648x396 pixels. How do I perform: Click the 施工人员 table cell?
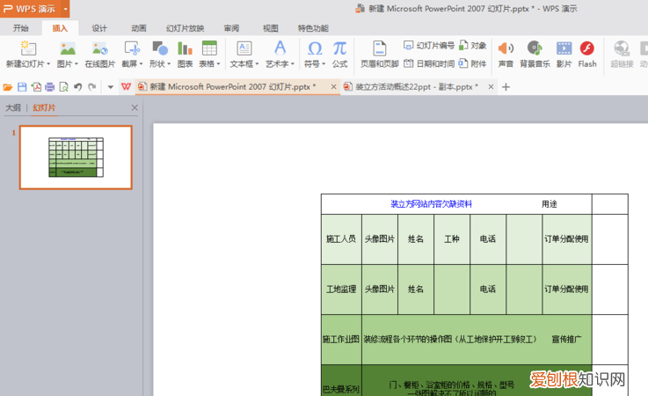[341, 239]
